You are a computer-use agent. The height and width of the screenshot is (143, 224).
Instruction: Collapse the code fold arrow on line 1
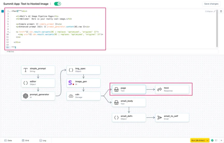point(10,11)
